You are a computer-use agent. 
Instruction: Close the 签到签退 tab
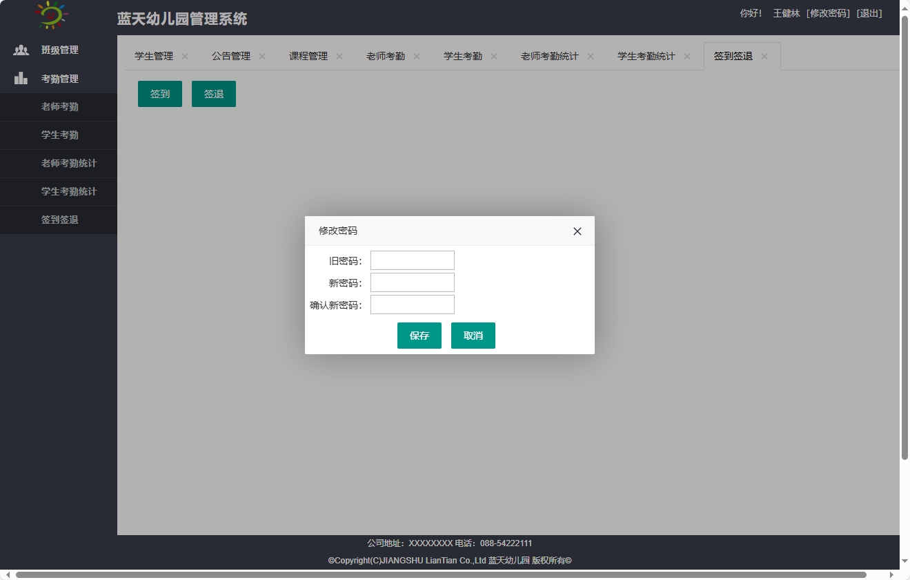click(763, 57)
